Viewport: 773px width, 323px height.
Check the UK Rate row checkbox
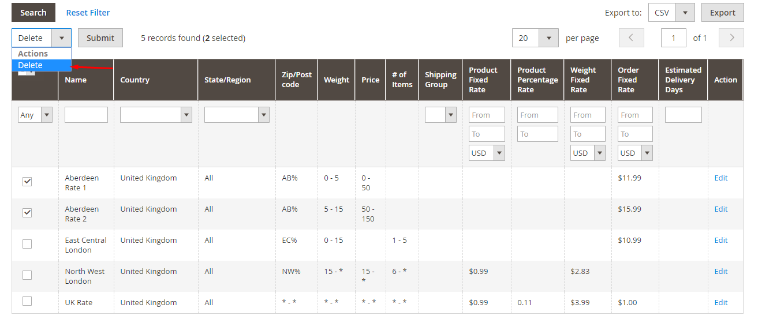(27, 302)
